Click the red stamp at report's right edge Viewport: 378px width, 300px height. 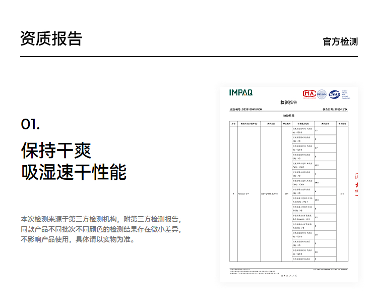tap(356, 184)
